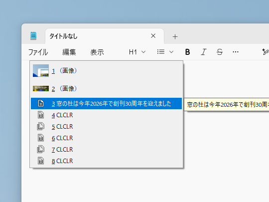
Task: Click the Notepad app icon in title bar
Action: click(x=33, y=36)
